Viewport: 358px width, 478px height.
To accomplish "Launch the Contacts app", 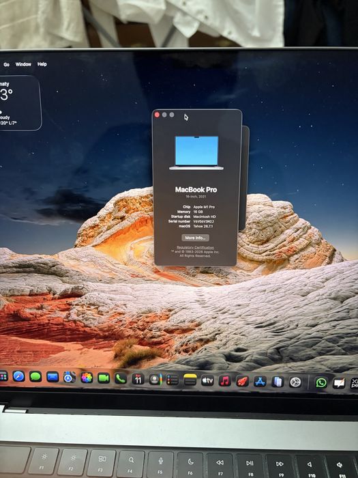I will point(155,380).
